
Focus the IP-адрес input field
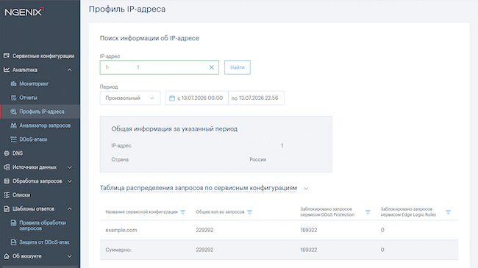click(160, 68)
